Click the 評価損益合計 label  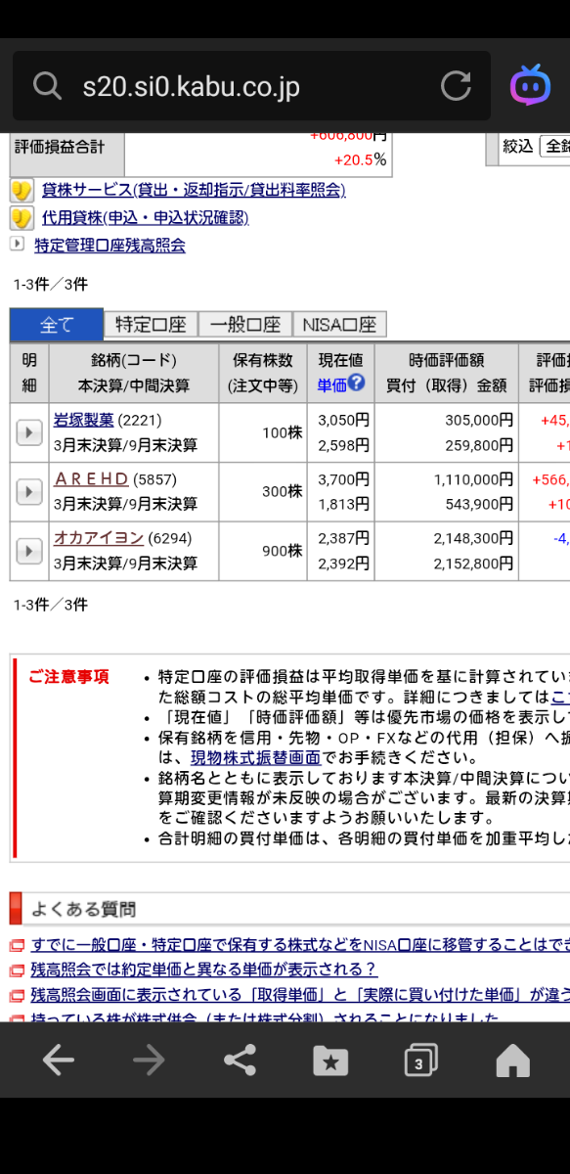pos(59,146)
